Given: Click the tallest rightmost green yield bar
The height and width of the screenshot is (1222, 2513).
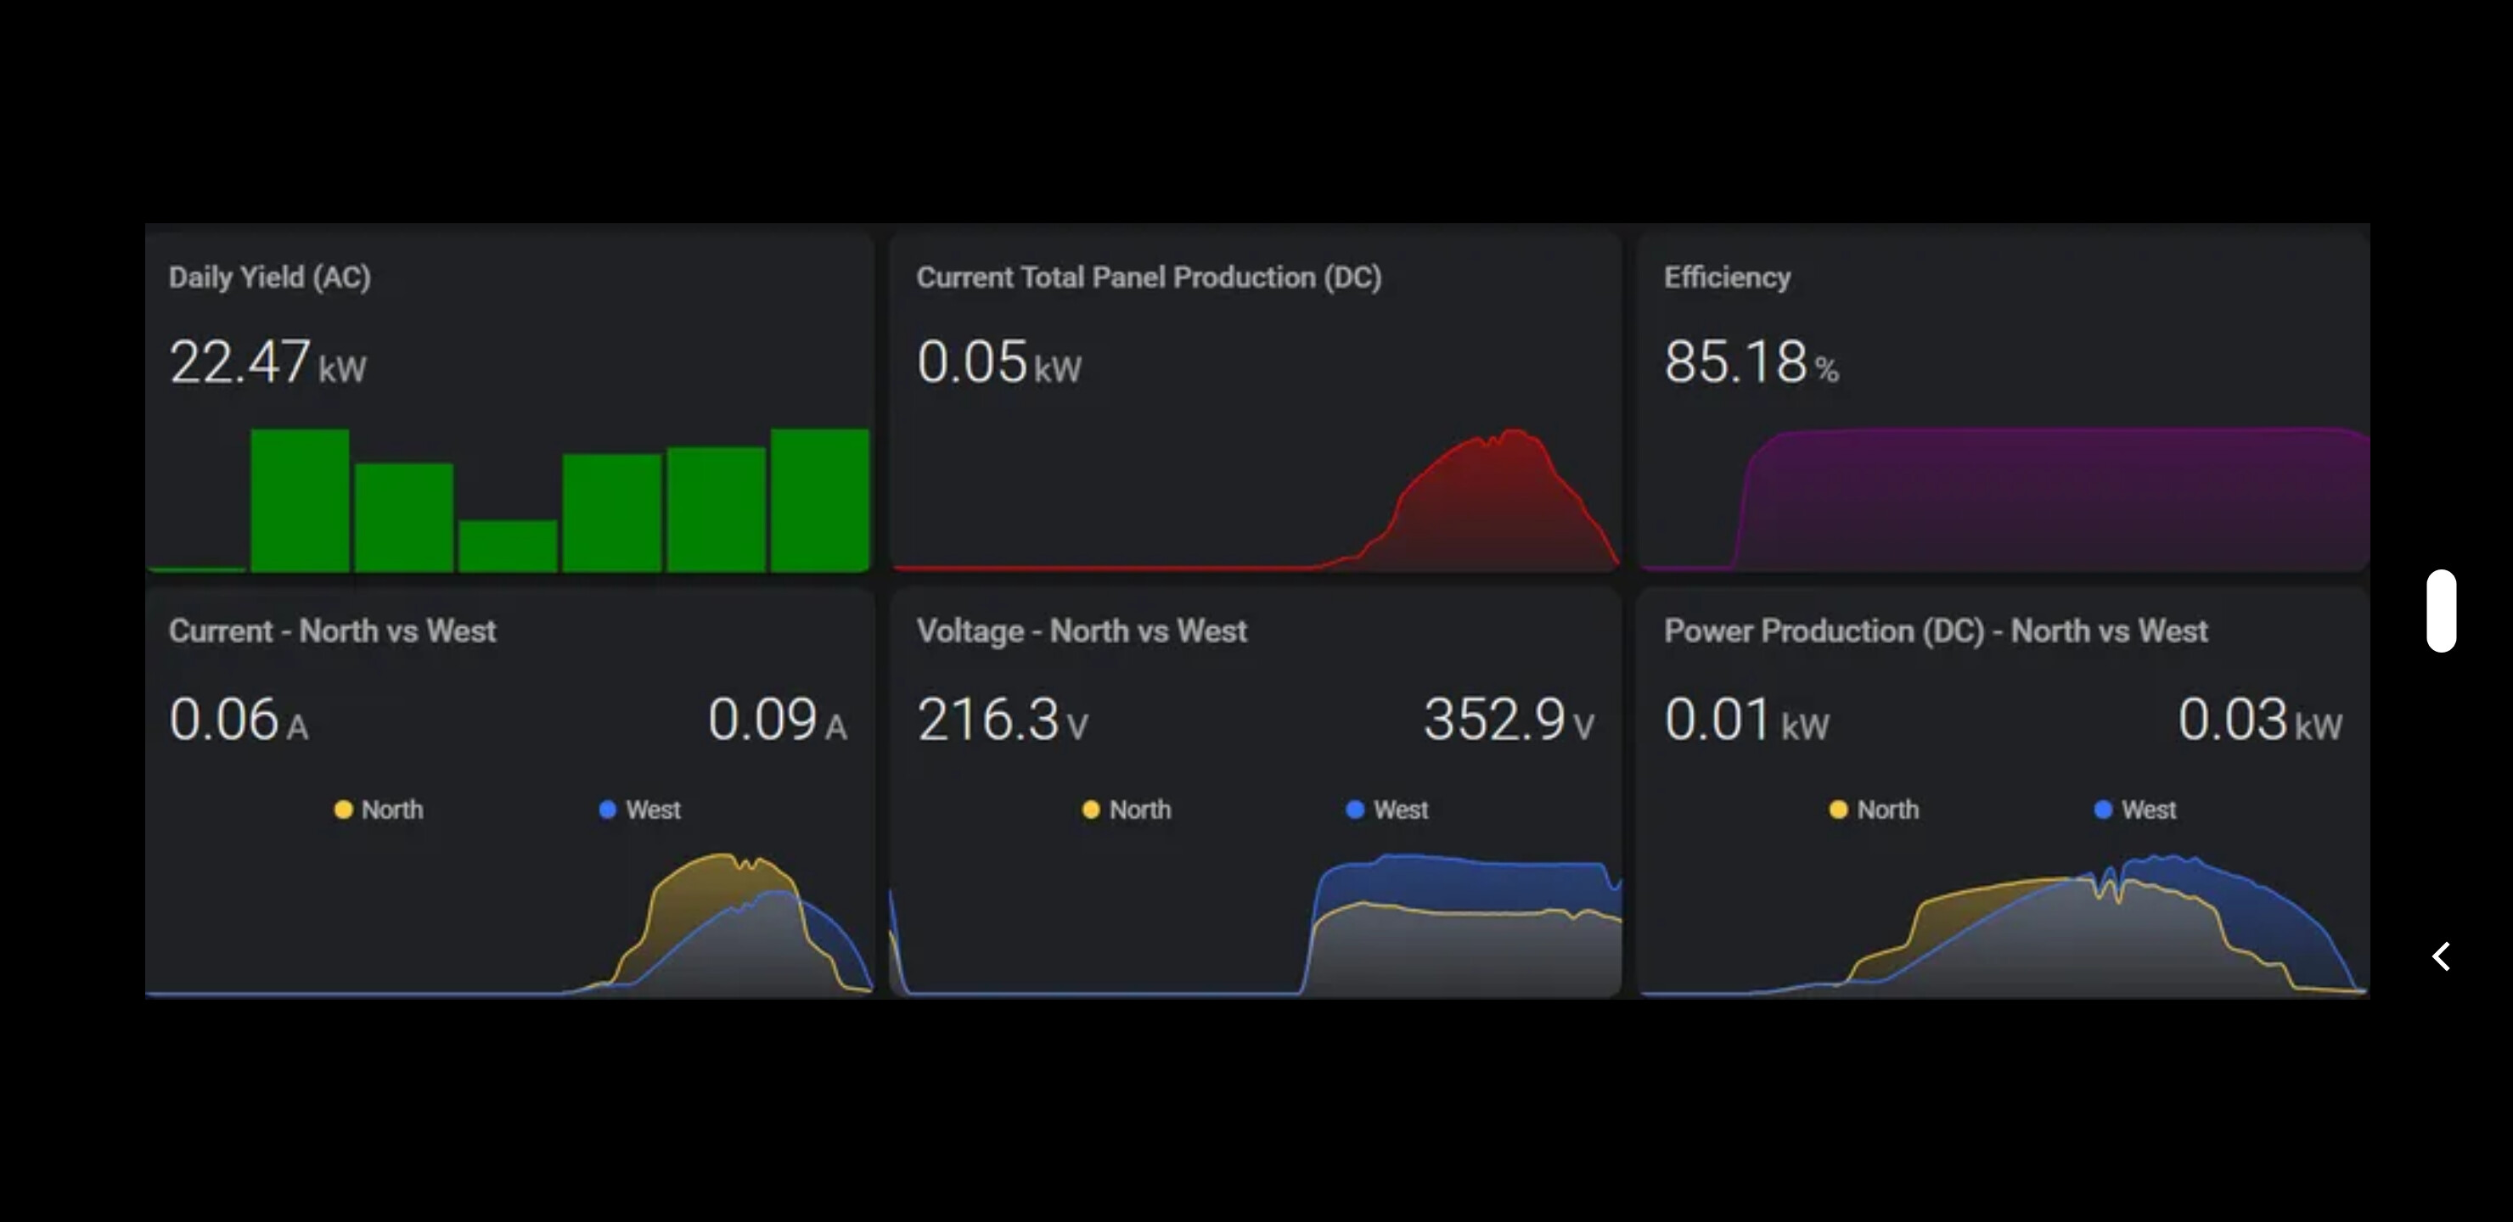Looking at the screenshot, I should pos(819,499).
